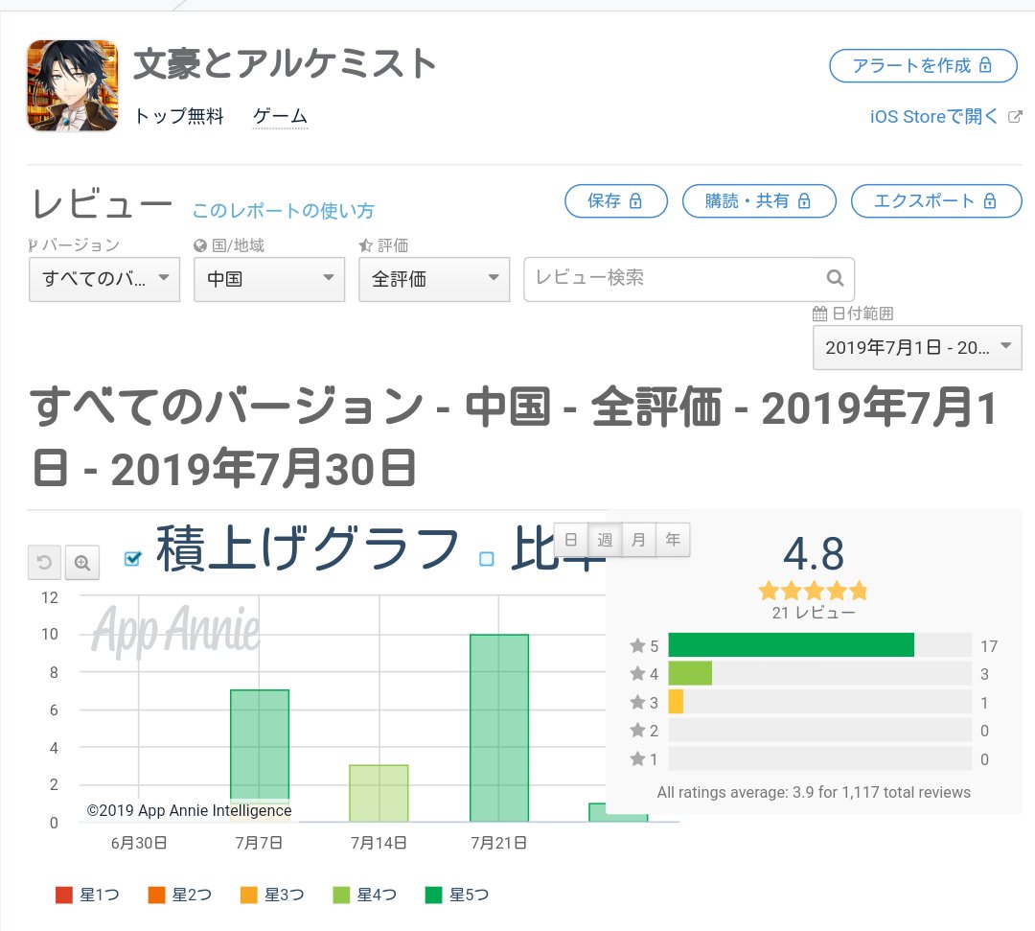Click the chart zoom magnifier icon

[x=82, y=563]
